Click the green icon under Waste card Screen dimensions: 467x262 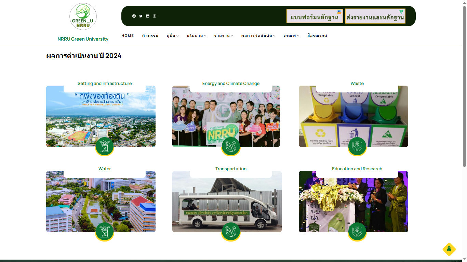[x=357, y=146]
